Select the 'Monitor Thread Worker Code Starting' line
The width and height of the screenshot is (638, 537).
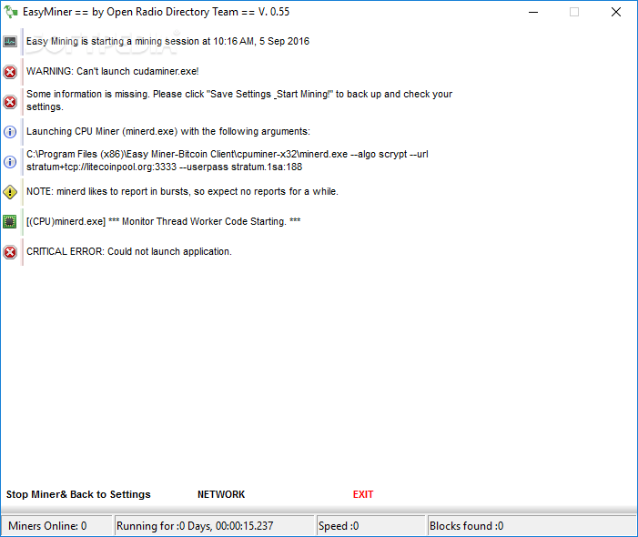pos(164,221)
